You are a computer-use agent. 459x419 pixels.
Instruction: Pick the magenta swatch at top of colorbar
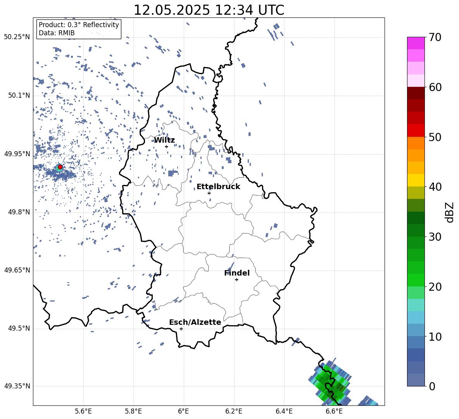pos(416,43)
